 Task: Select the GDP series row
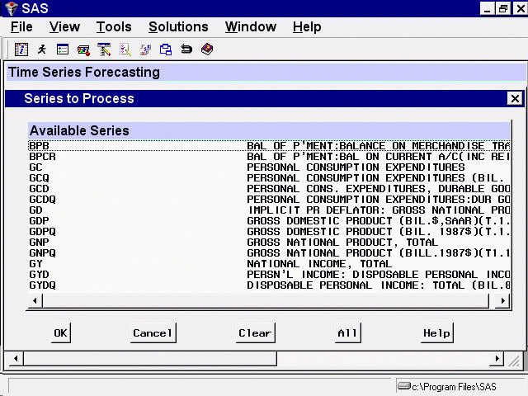tap(269, 221)
